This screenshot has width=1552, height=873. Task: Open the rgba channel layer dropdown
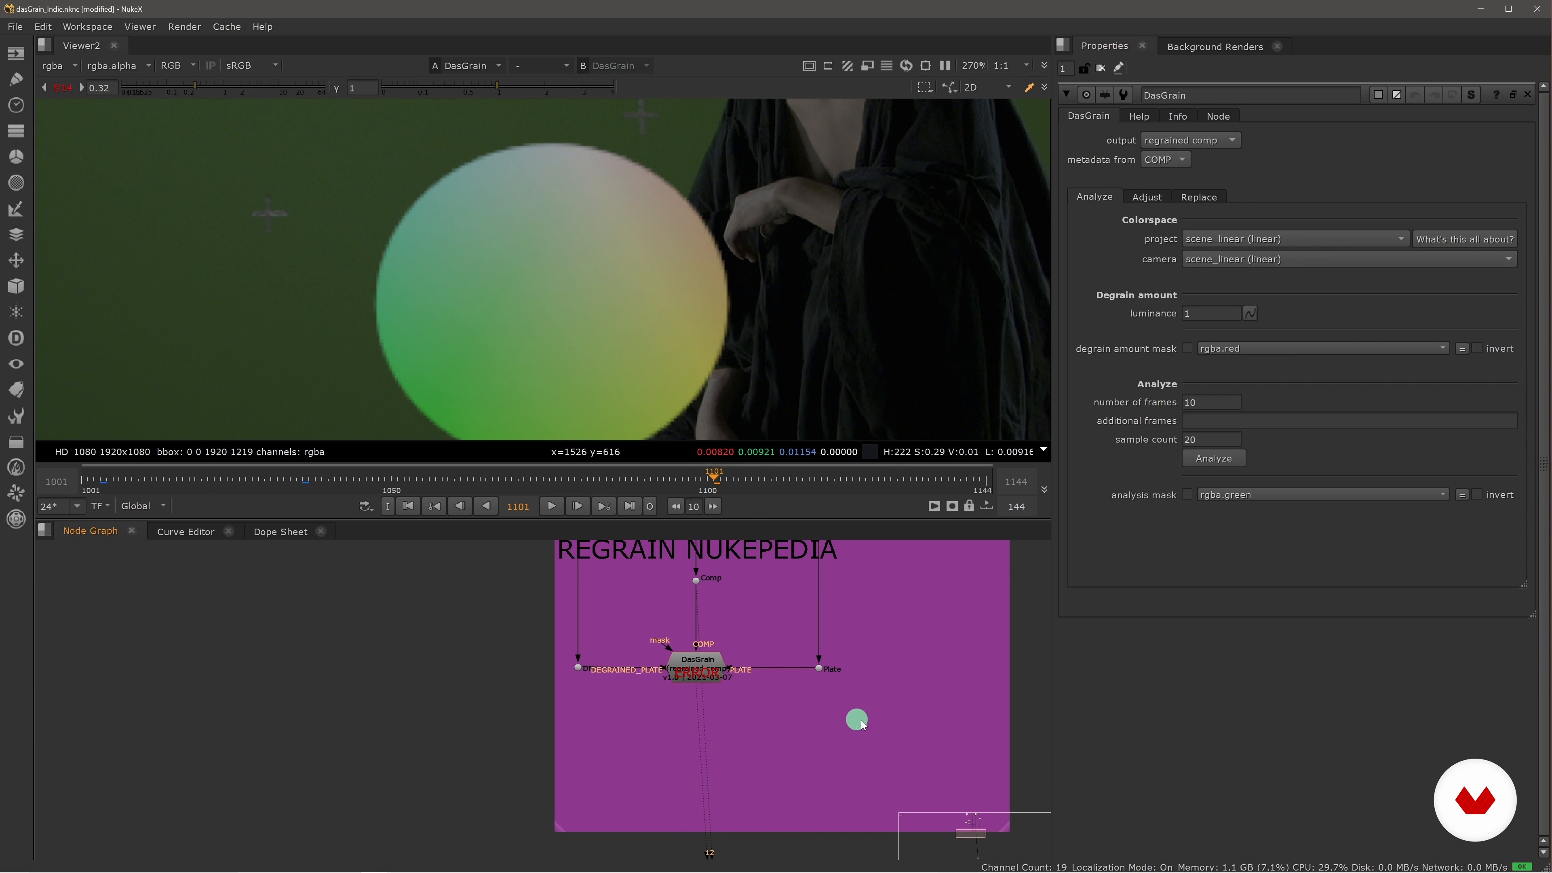[59, 65]
